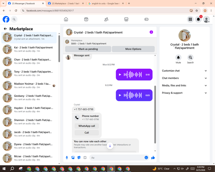215x172 pixels.
Task: Open the Crystal conversation in list
Action: [x=29, y=37]
